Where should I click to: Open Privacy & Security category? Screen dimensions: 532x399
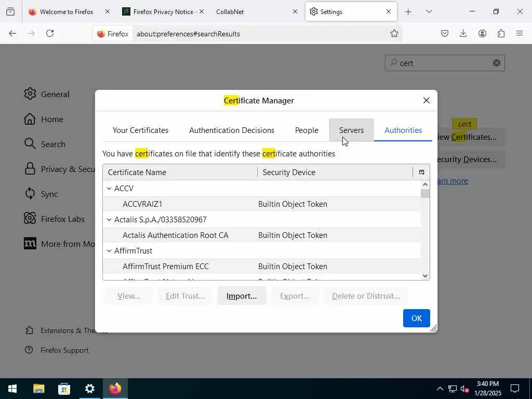(60, 169)
